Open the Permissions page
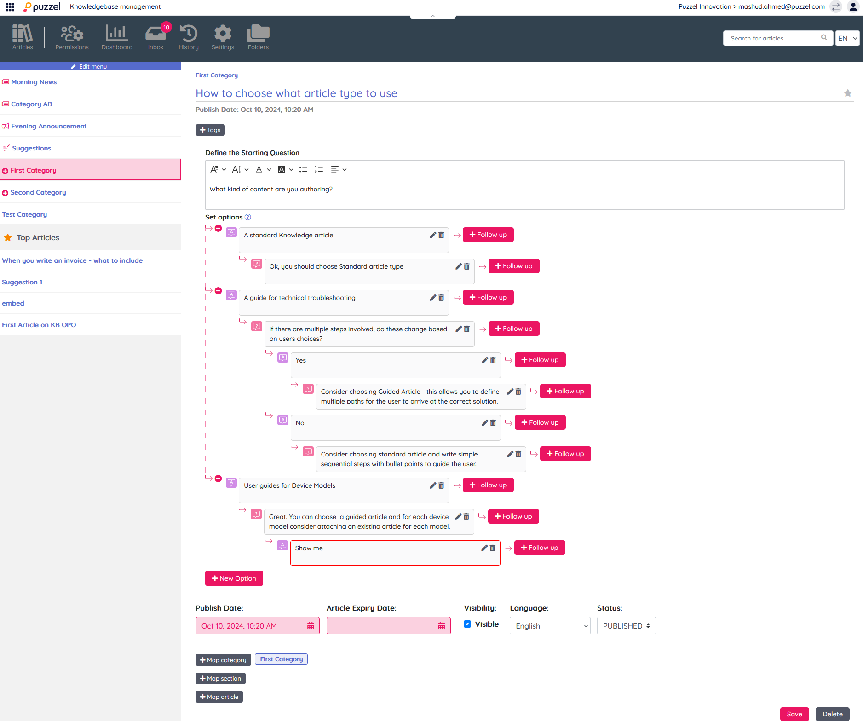Screen dimensions: 863x721 click(x=72, y=38)
